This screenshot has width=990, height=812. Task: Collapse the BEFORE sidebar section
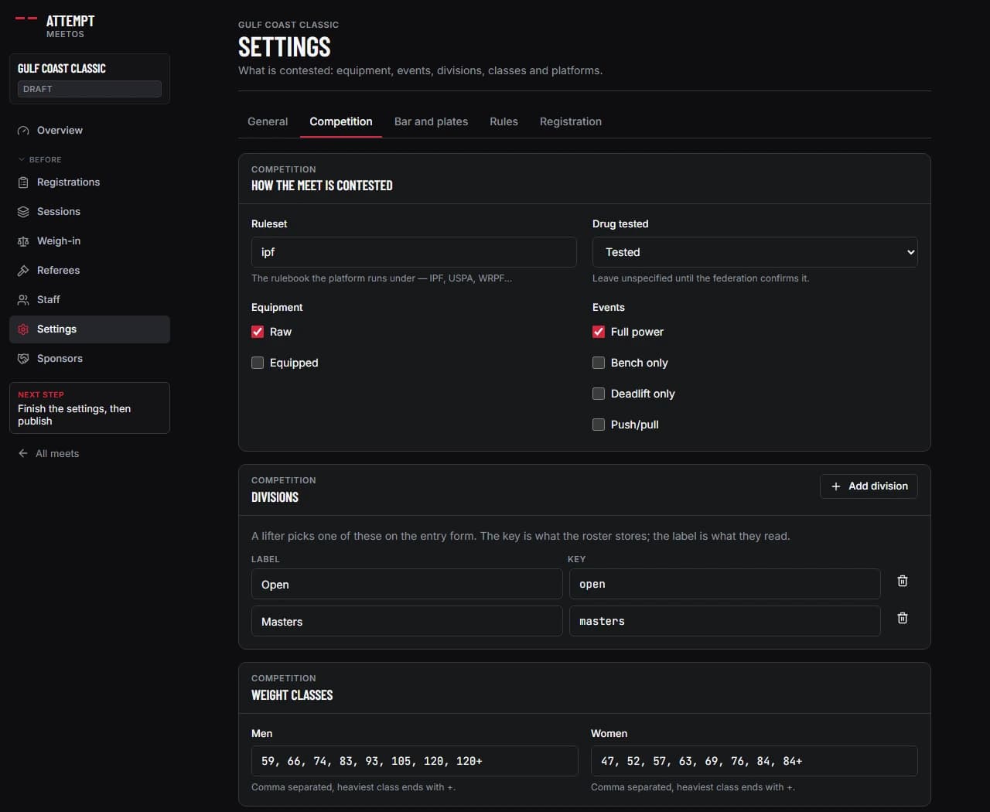pyautogui.click(x=39, y=159)
